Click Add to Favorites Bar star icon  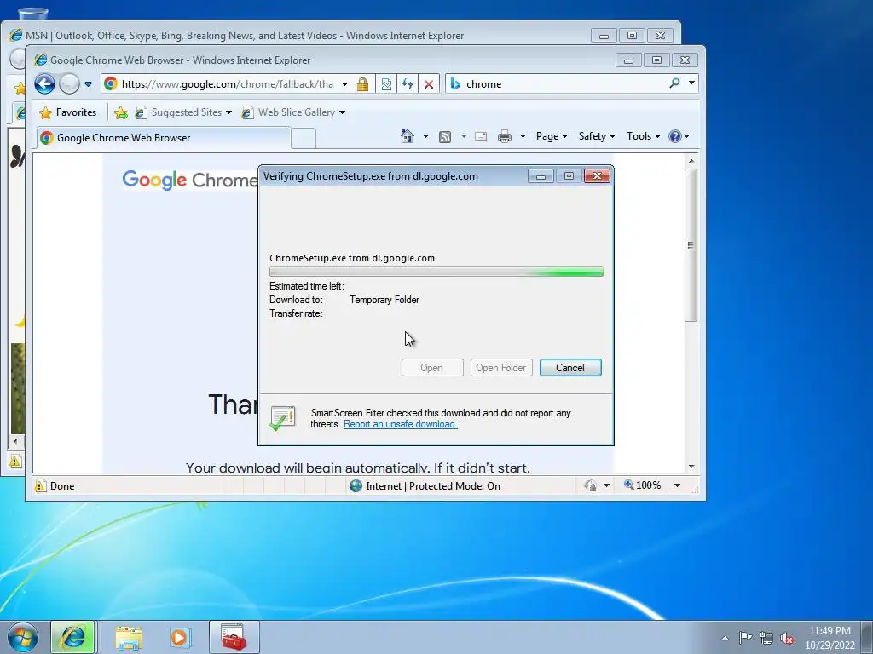(121, 113)
